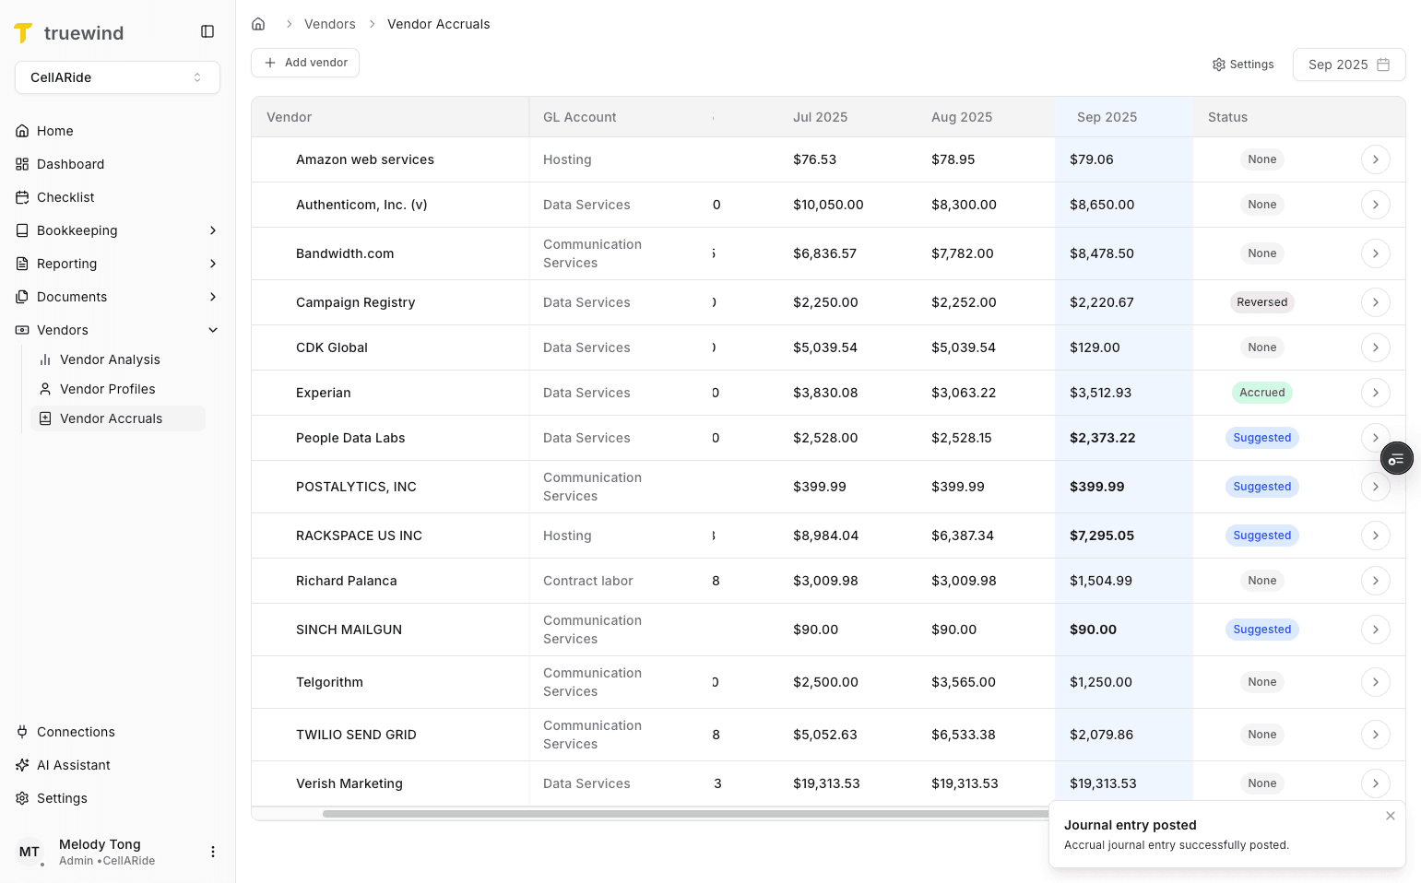Dismiss the Journal entry posted notification

(x=1391, y=816)
